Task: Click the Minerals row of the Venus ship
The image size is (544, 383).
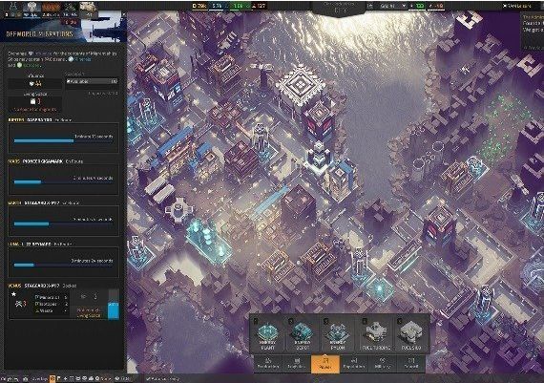Action: 52,297
